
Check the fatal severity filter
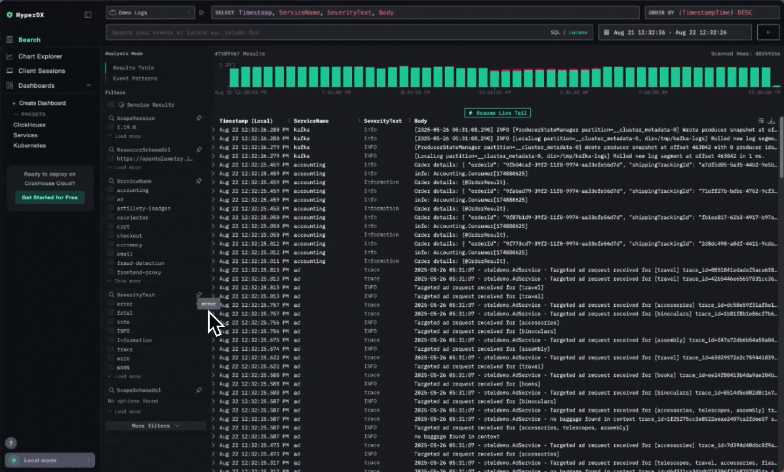pyautogui.click(x=111, y=313)
